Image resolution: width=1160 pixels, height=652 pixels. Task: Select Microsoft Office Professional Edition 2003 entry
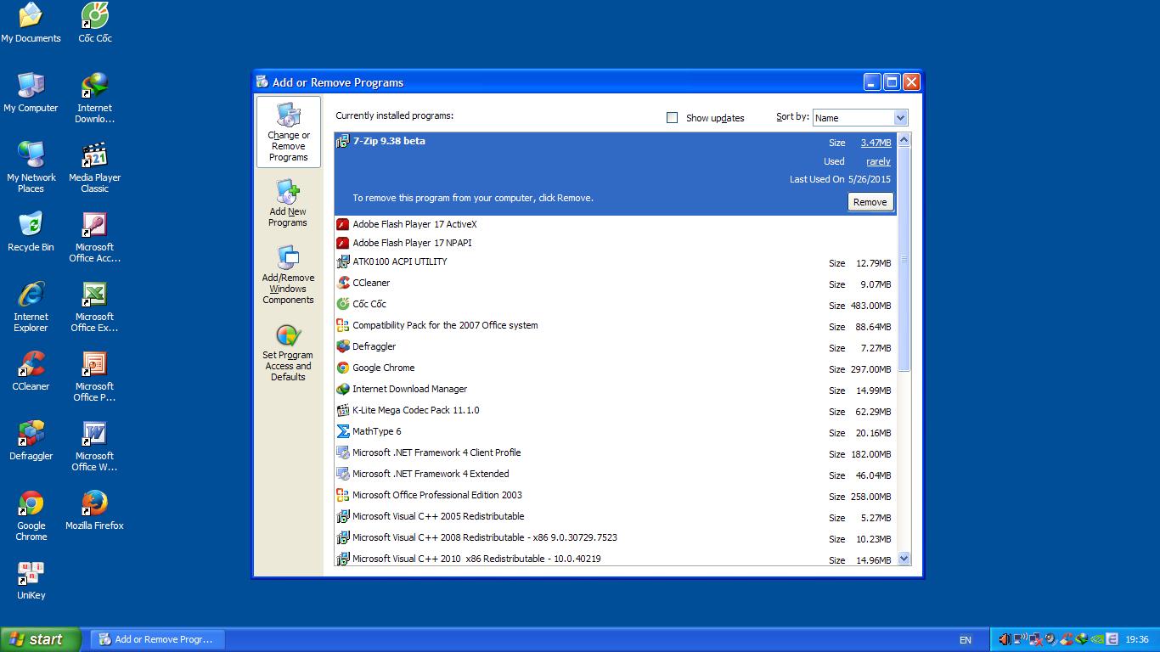point(436,495)
